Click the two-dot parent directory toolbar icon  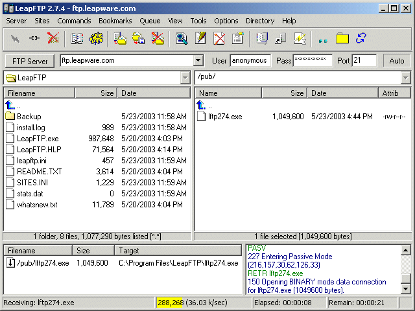click(x=323, y=40)
